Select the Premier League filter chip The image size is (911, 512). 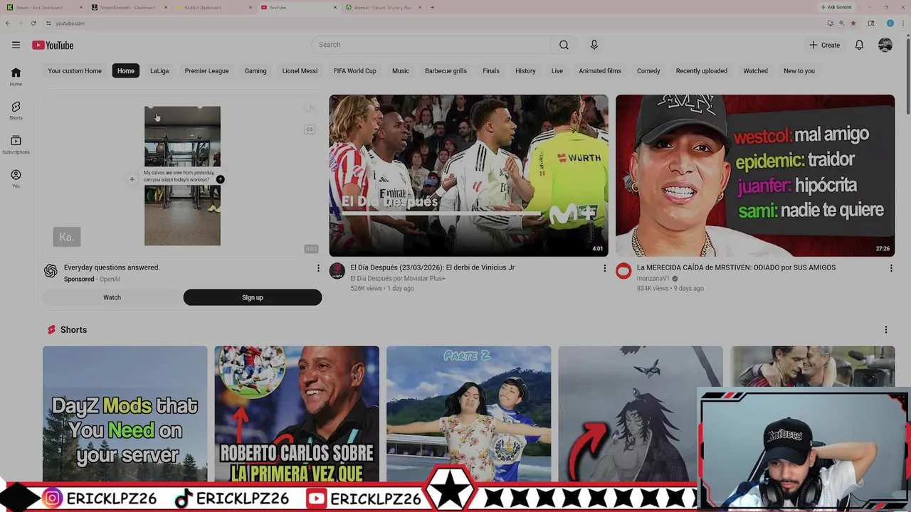click(x=206, y=71)
